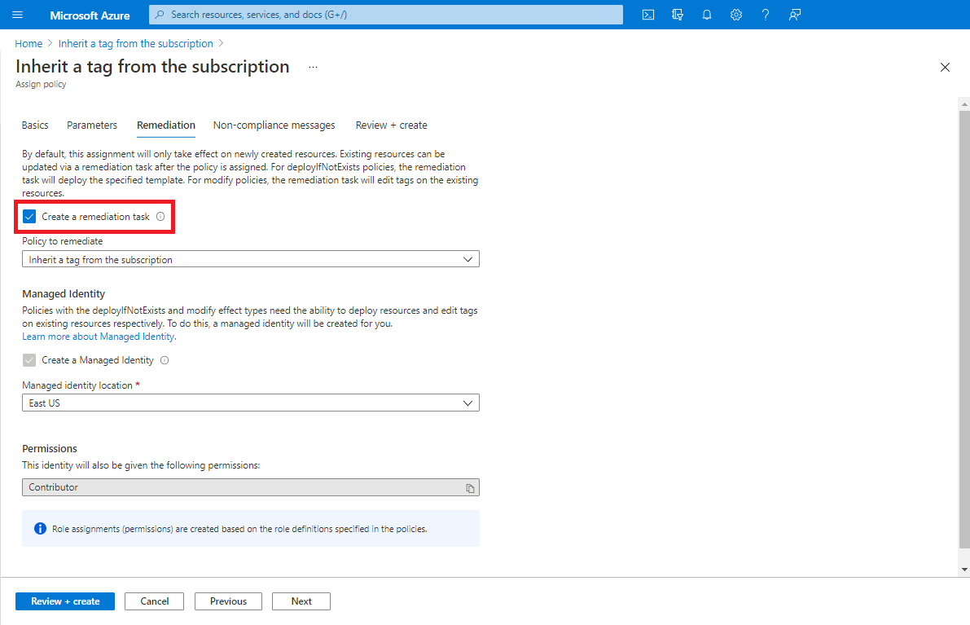Show notifications bell panel
This screenshot has height=625, width=970.
[x=707, y=15]
